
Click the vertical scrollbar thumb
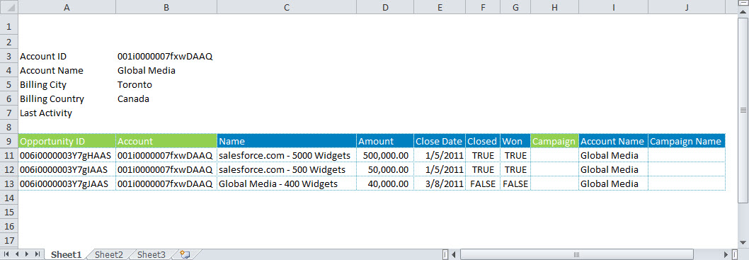[743, 111]
